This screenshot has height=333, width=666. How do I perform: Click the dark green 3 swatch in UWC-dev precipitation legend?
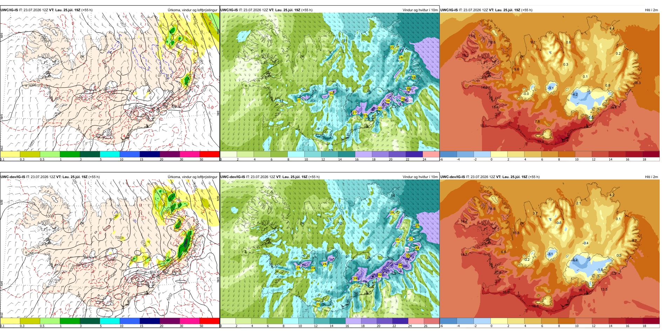click(90, 321)
